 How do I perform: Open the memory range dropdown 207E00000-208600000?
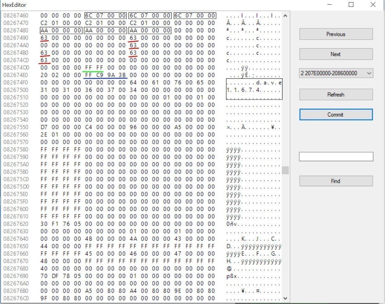(x=336, y=73)
